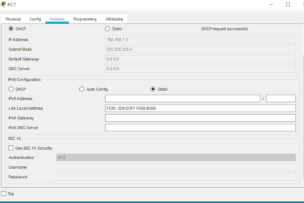Select the IPv6 Static radio button
The height and width of the screenshot is (203, 304).
(x=153, y=89)
